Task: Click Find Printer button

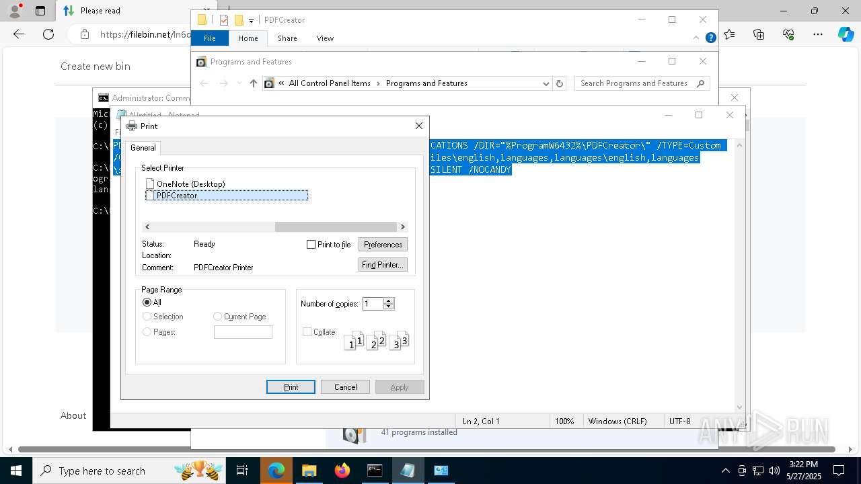Action: [383, 265]
